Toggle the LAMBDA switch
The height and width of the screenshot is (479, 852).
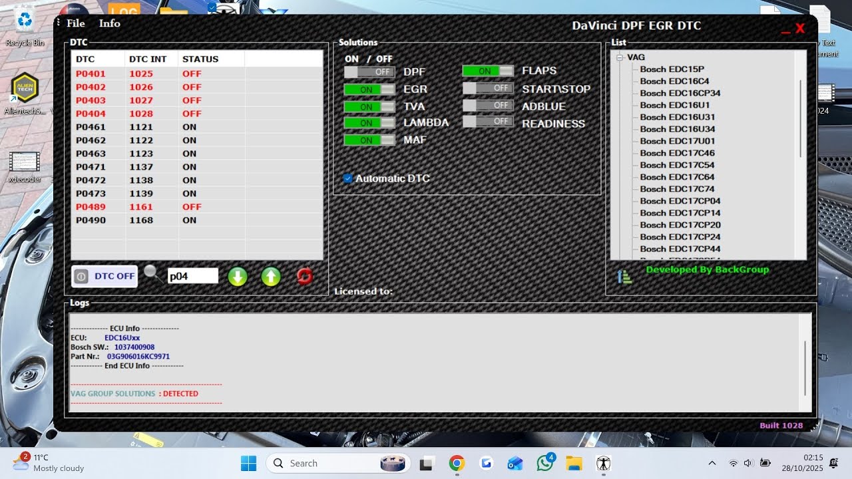[369, 123]
